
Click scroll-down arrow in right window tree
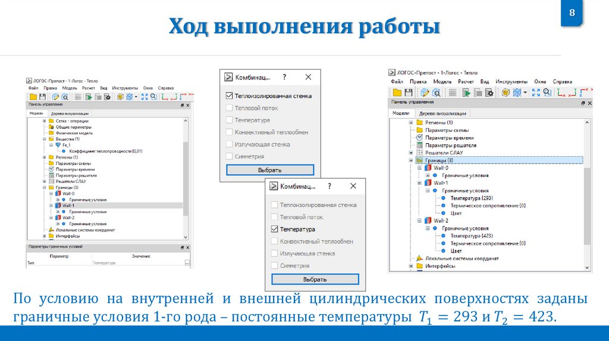587,267
